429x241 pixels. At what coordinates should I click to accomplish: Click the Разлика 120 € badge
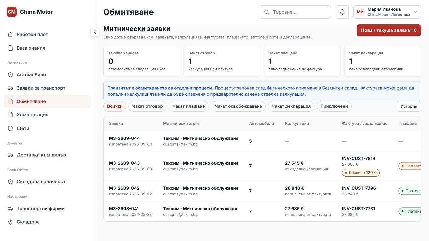[361, 173]
